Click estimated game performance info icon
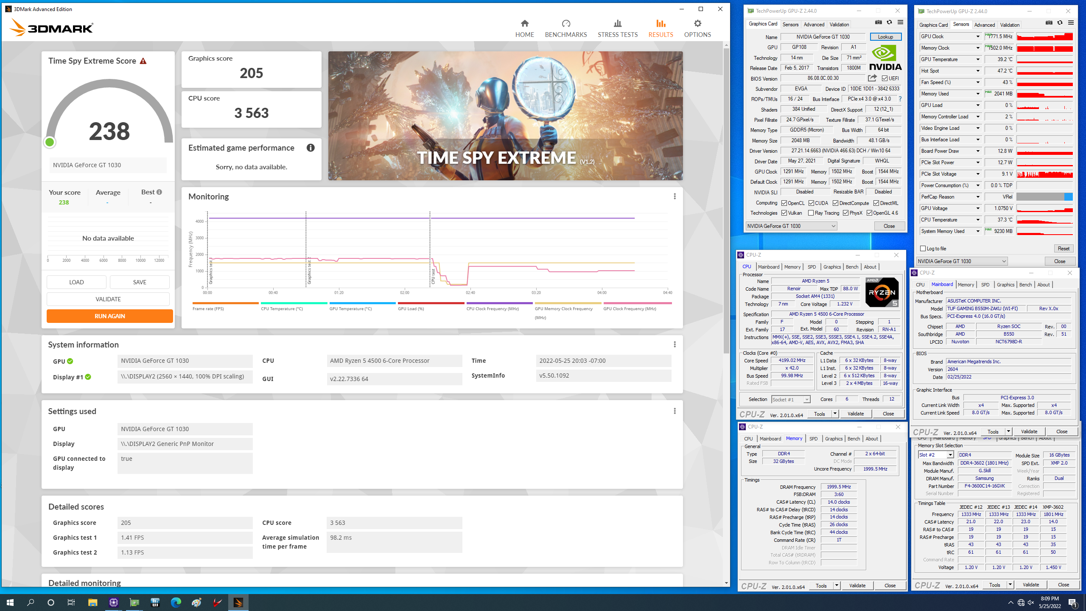 click(311, 148)
